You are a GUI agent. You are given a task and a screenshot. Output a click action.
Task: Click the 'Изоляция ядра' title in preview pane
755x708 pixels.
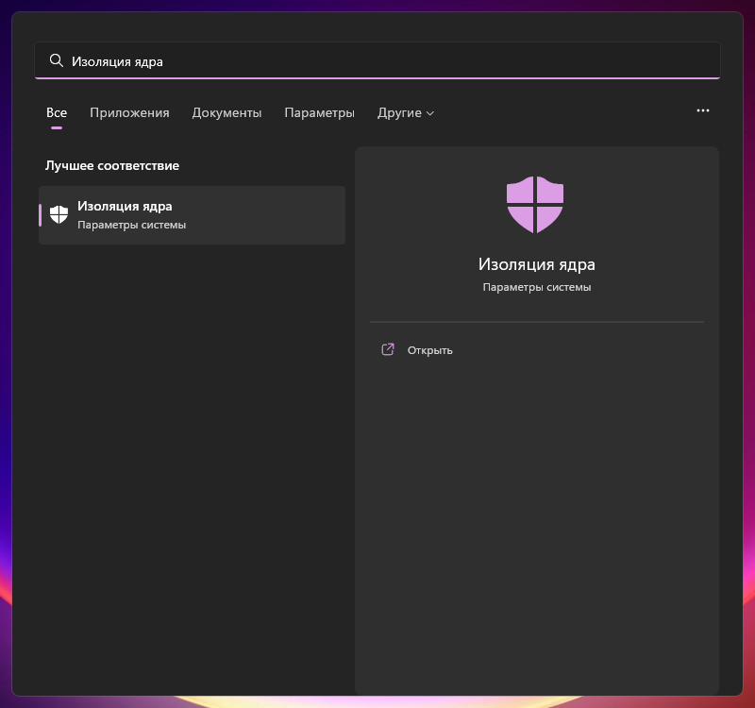(x=536, y=264)
